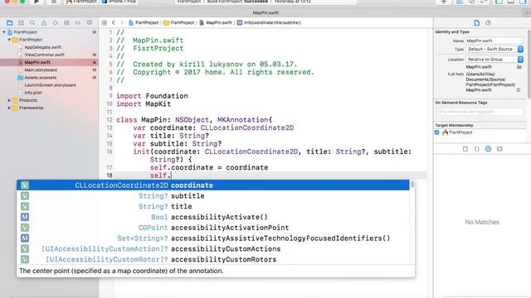The image size is (531, 298).
Task: Toggle the Utilities panel visibility
Action: (x=523, y=2)
